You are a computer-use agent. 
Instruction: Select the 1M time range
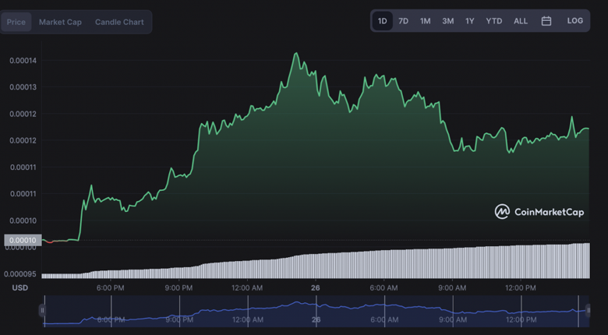tap(425, 21)
